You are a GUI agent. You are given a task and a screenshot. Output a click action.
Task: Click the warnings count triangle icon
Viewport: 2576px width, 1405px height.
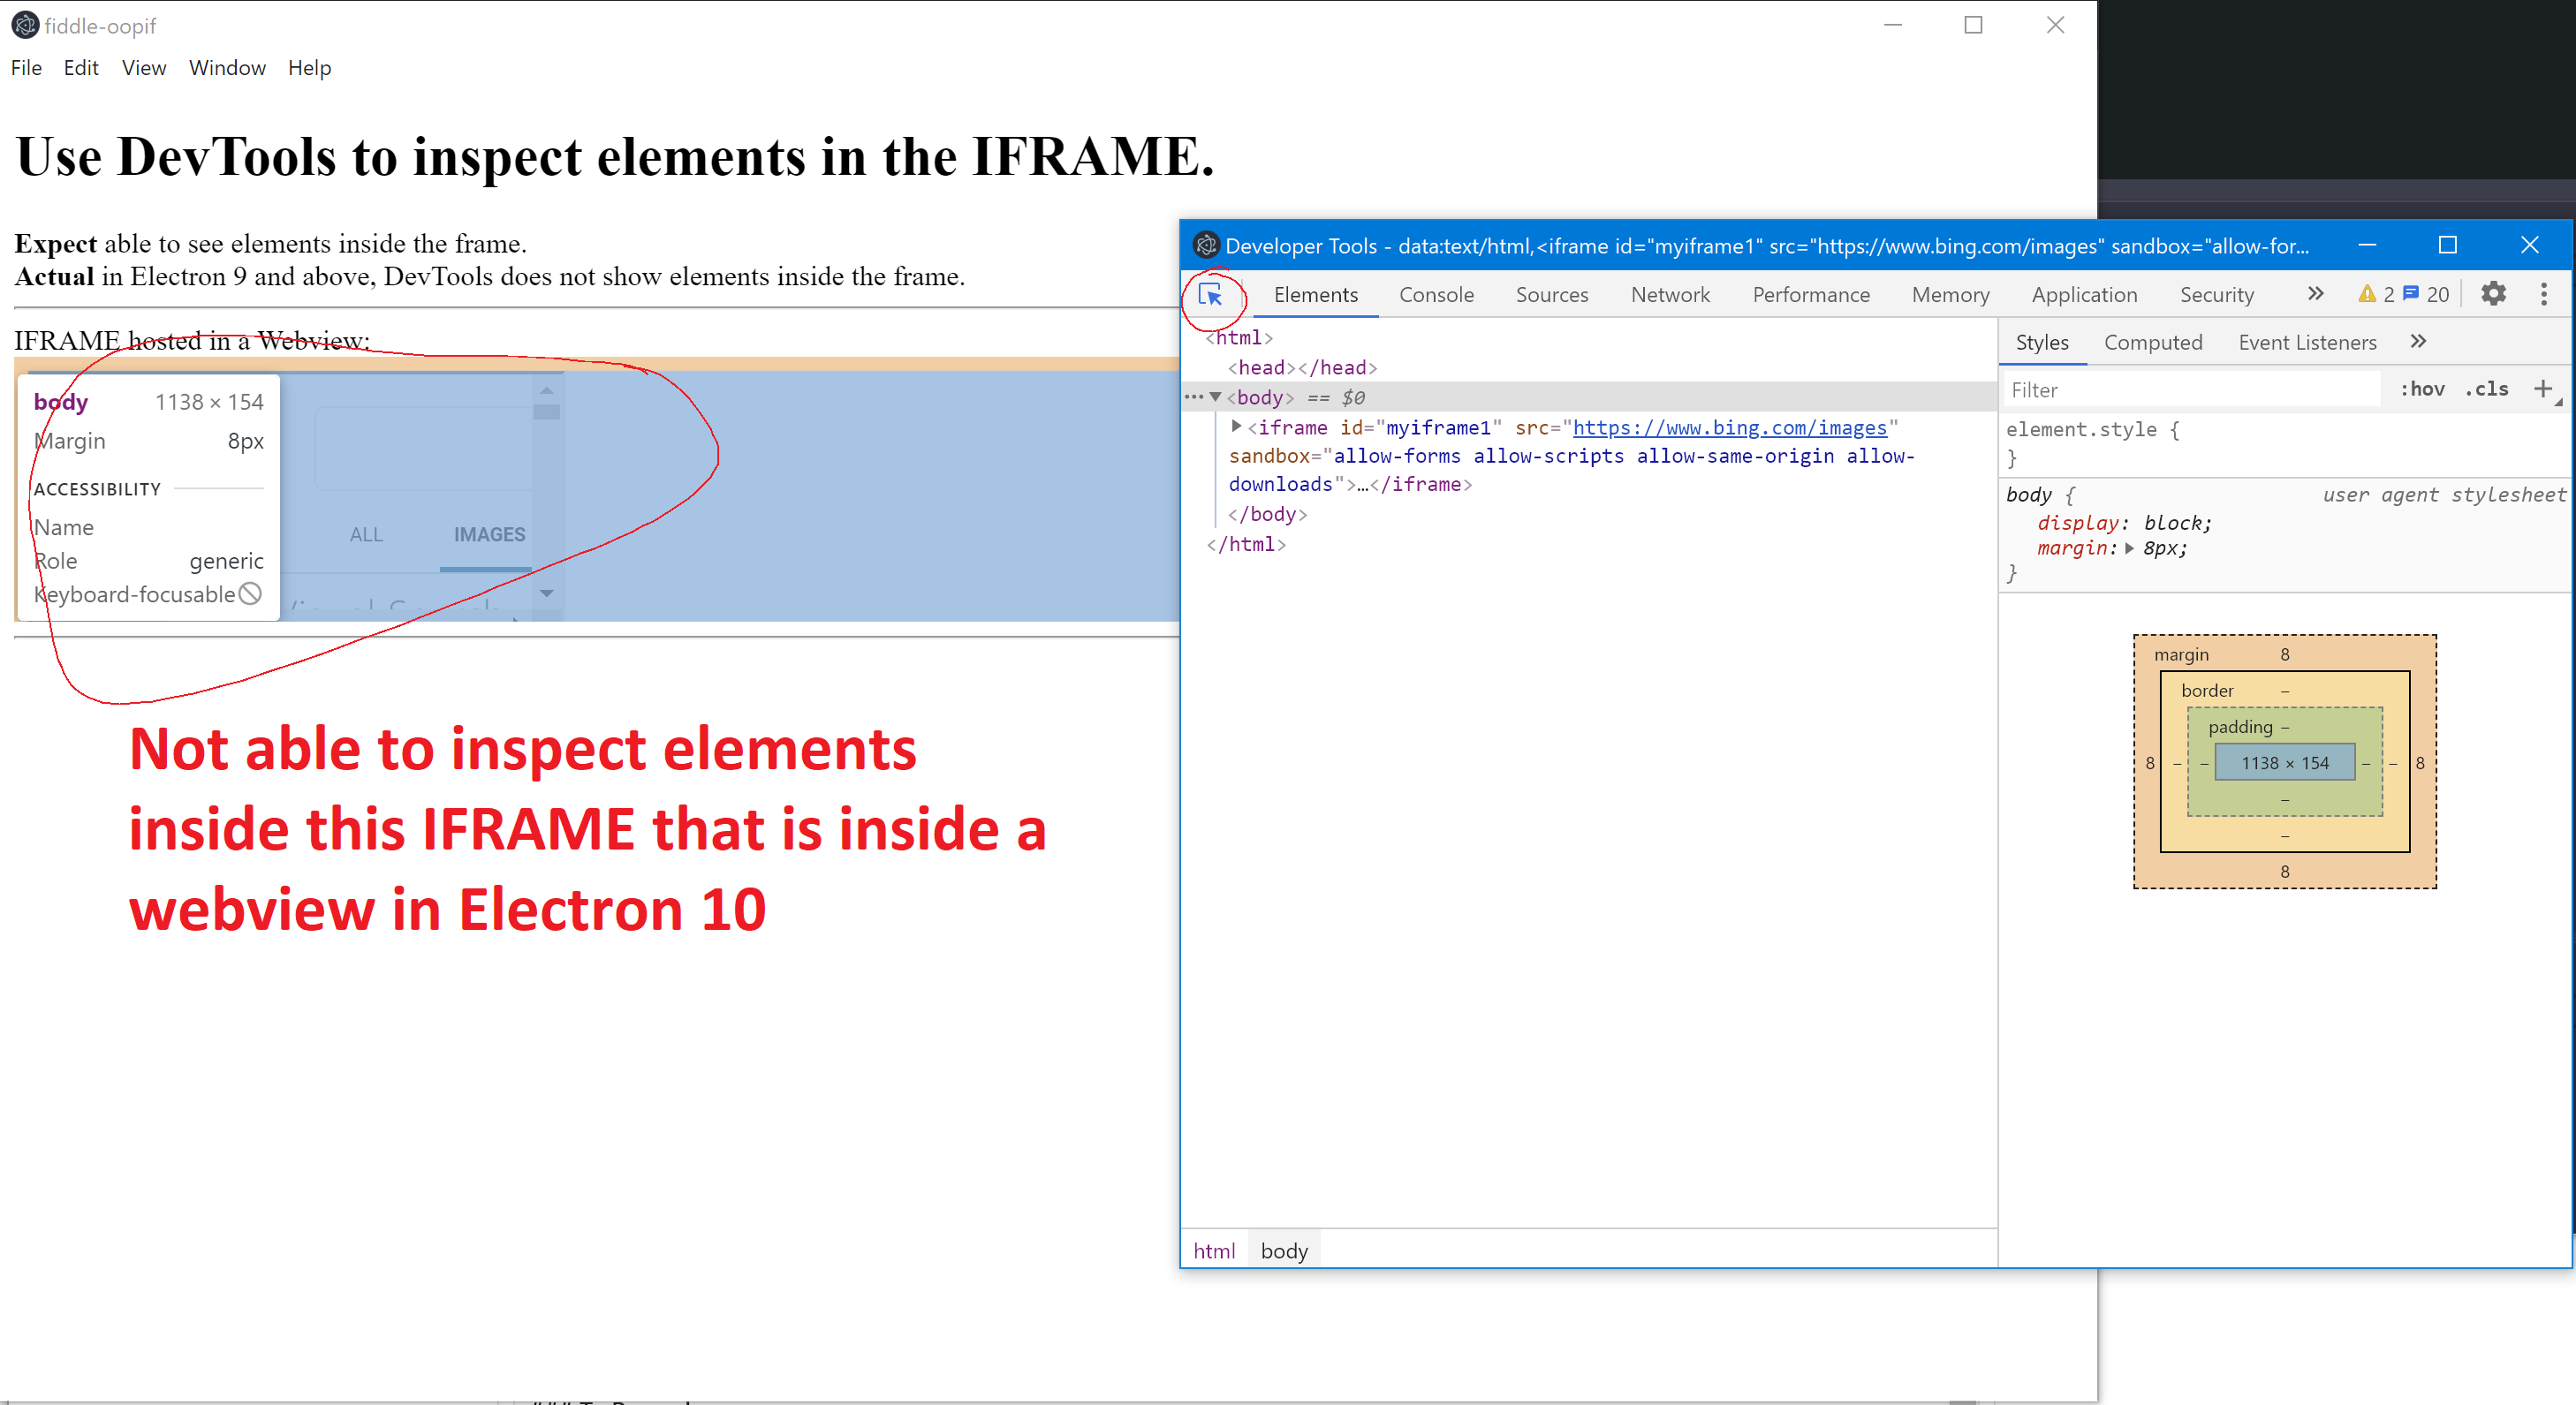tap(2366, 294)
